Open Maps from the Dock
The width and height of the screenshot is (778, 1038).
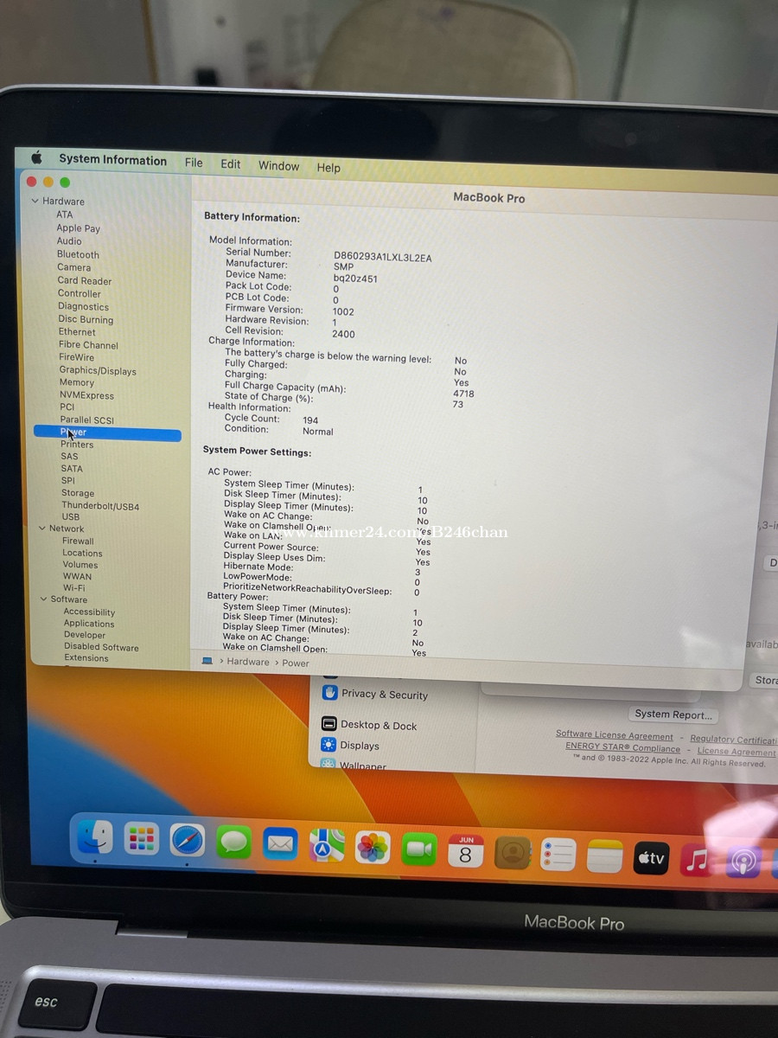327,845
